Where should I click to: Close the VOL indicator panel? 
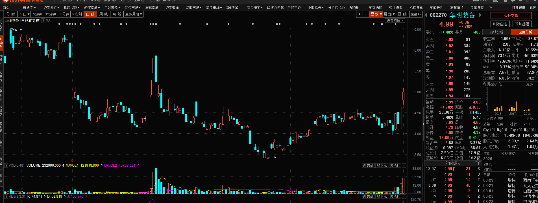tap(404, 166)
